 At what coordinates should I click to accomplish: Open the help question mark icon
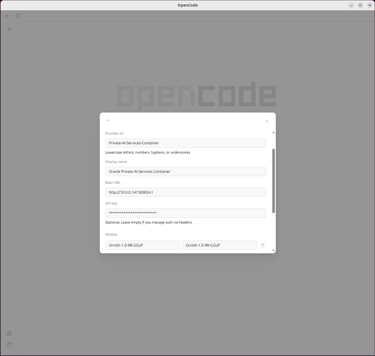pyautogui.click(x=9, y=344)
